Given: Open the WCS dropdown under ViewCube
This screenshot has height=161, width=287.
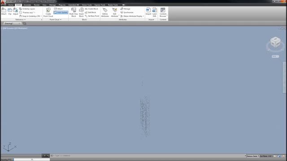Looking at the screenshot, I should coord(275,56).
